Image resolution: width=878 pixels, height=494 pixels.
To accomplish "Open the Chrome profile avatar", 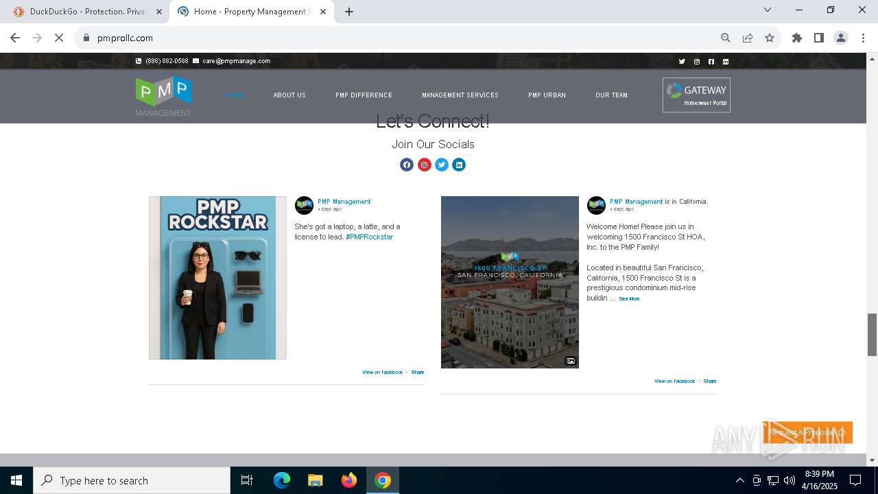I will [x=841, y=38].
